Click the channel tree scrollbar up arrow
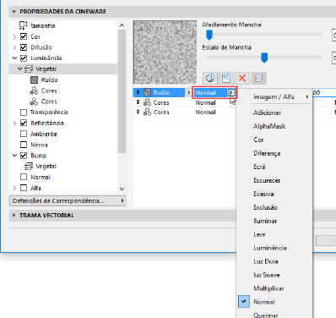336x318 pixels. tap(122, 25)
